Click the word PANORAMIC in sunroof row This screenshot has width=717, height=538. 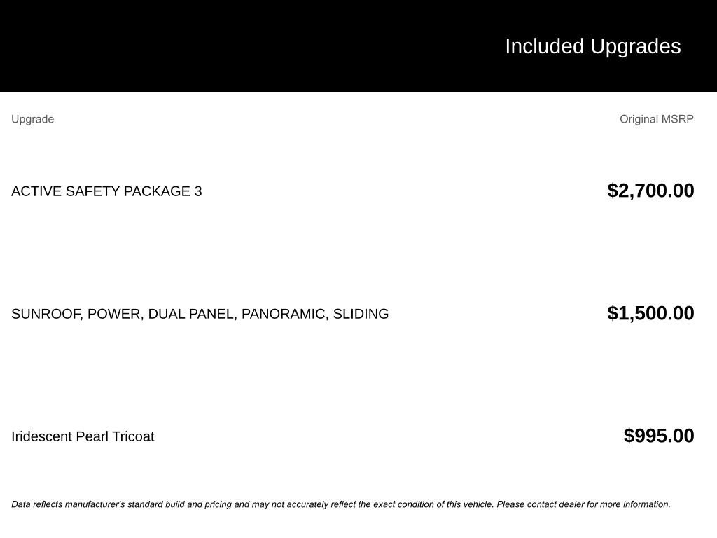(x=285, y=314)
